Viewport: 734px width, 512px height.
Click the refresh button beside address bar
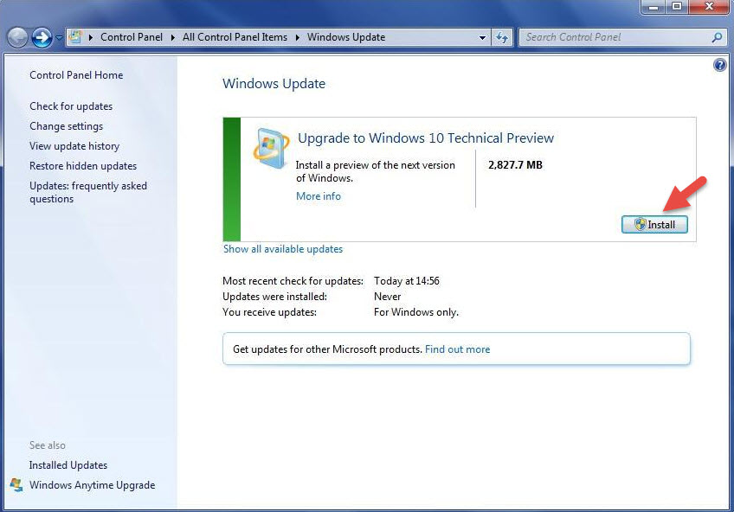[503, 37]
